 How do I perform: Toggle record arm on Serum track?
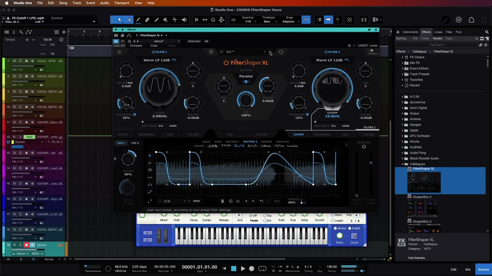27,245
